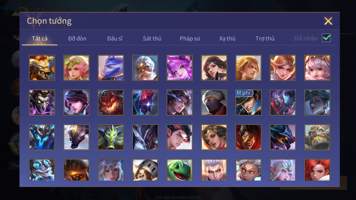The image size is (356, 200).
Task: Pick the white-bearded old warrior hero
Action: click(x=145, y=68)
